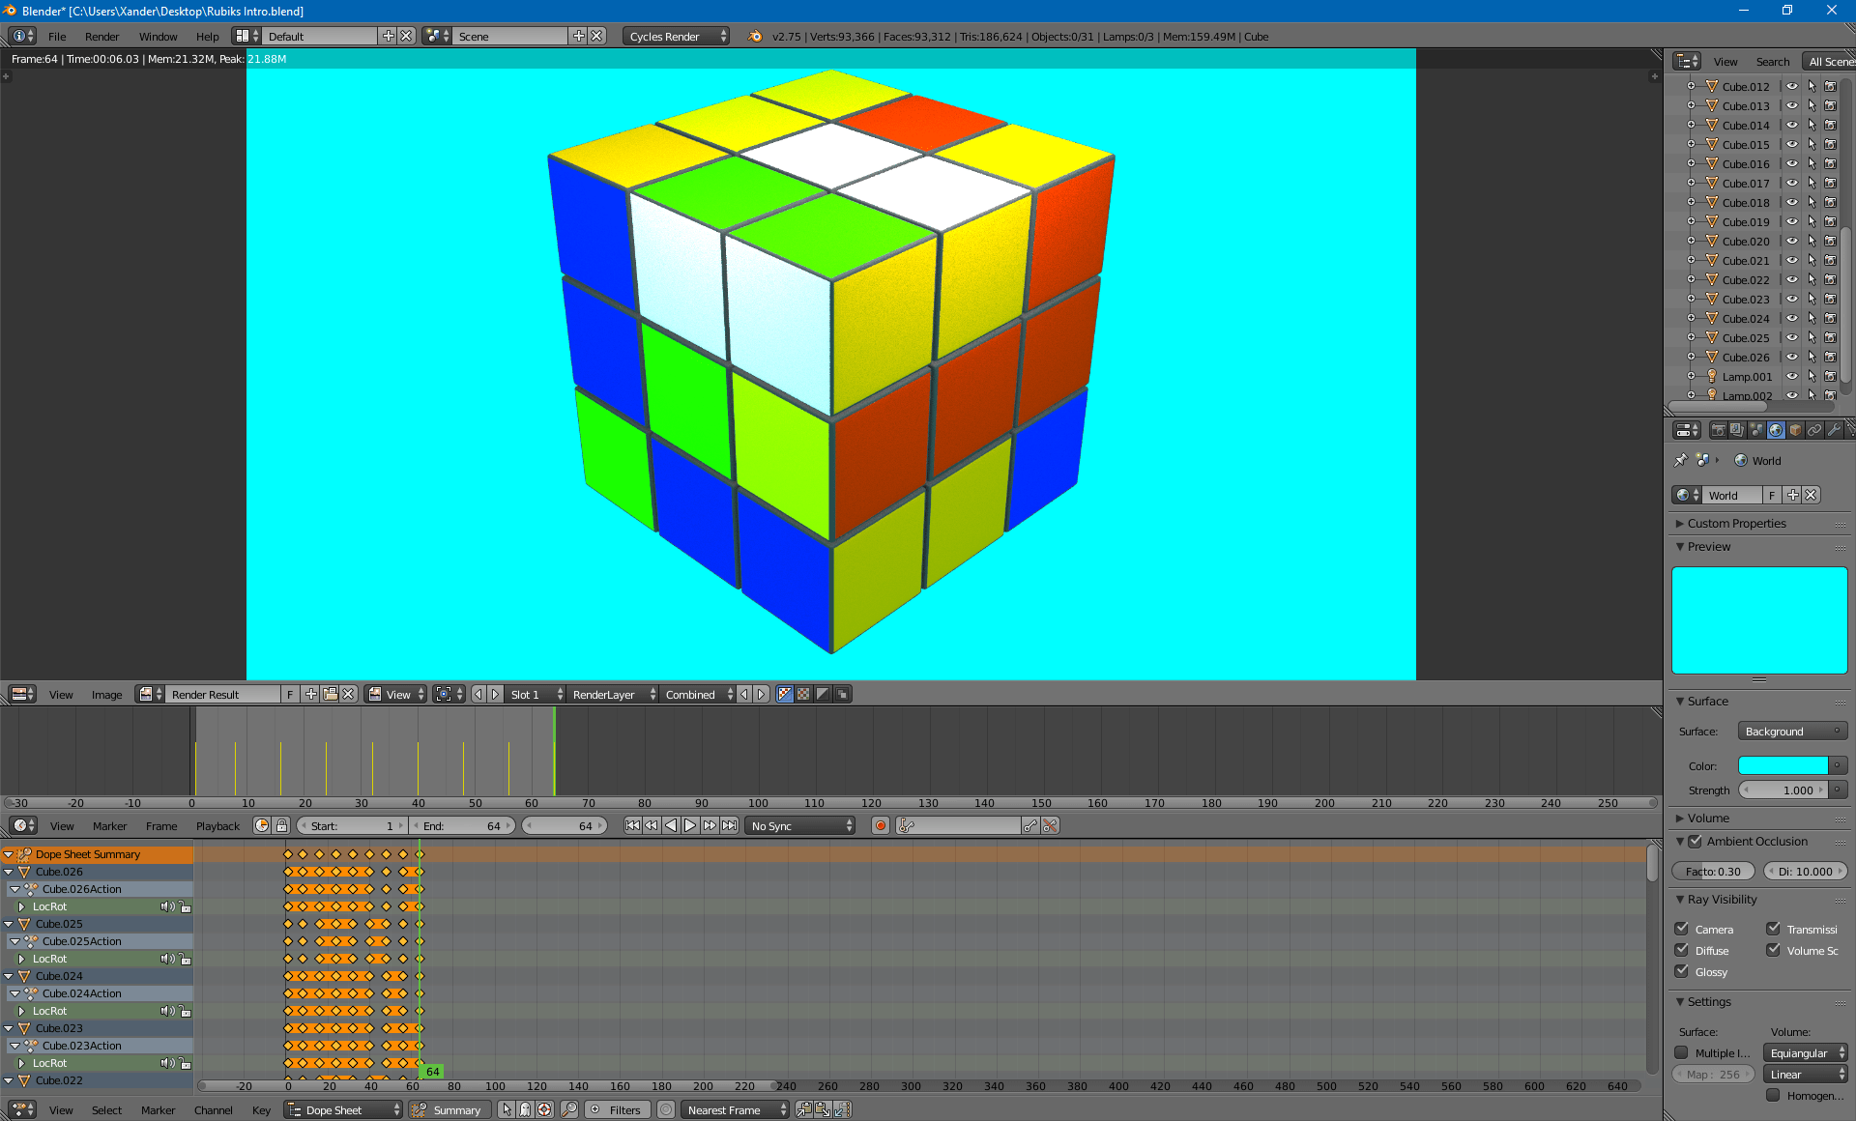The height and width of the screenshot is (1121, 1856).
Task: Open the No Sync dropdown
Action: click(x=801, y=826)
